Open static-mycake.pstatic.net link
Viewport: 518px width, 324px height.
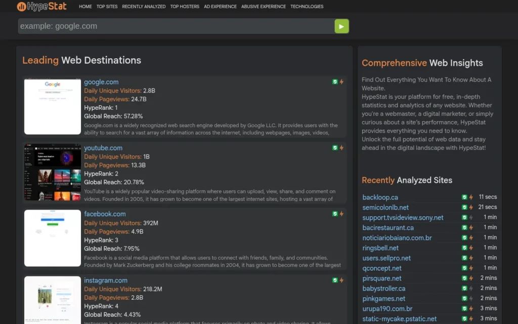click(x=400, y=319)
